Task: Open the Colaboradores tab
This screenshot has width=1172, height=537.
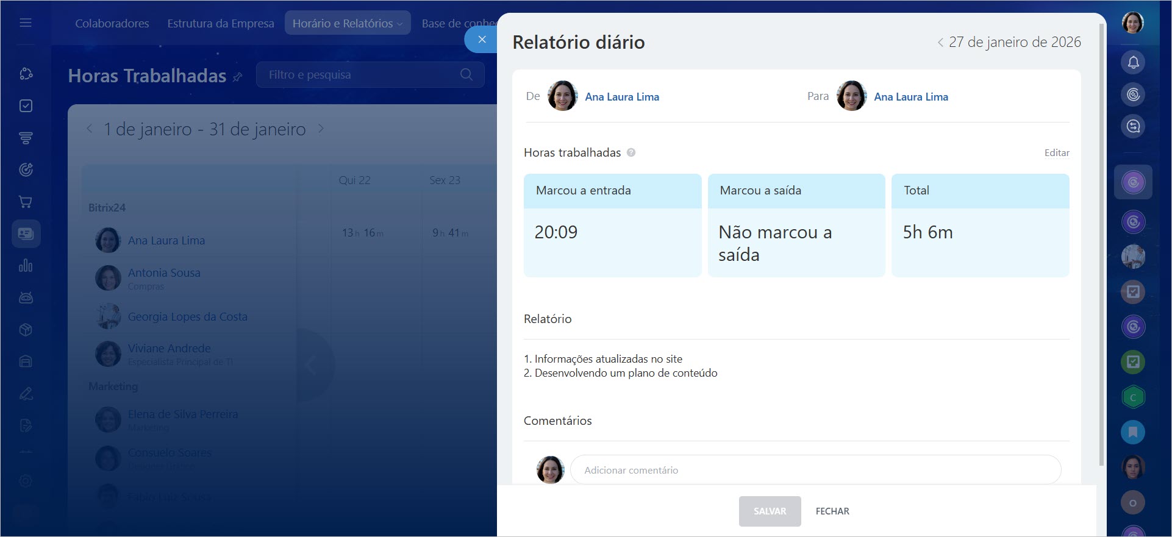Action: pos(112,23)
